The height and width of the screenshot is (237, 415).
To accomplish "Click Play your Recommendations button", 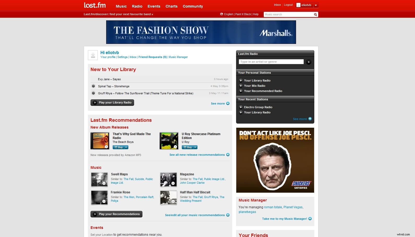I will [x=116, y=214].
